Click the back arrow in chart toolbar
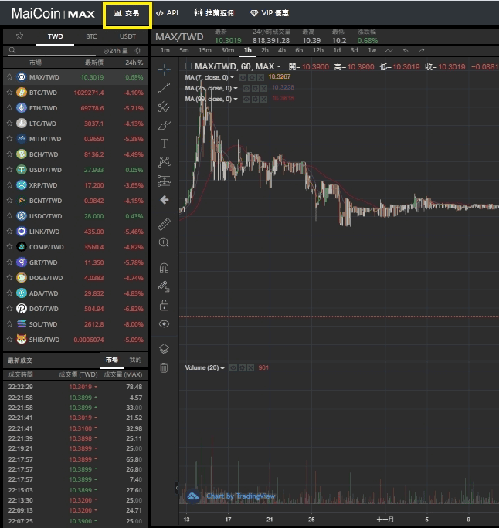499x528 pixels. (x=164, y=200)
